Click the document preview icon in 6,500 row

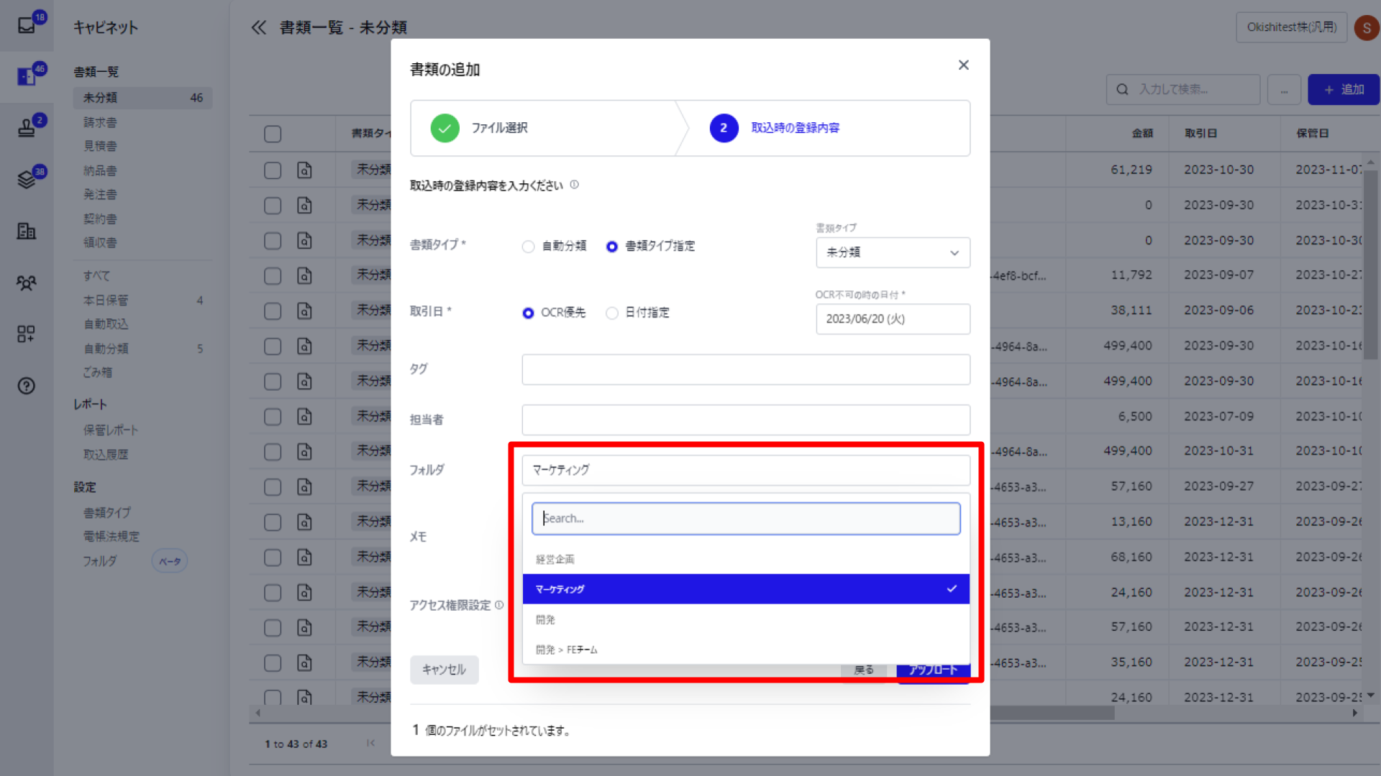[305, 417]
